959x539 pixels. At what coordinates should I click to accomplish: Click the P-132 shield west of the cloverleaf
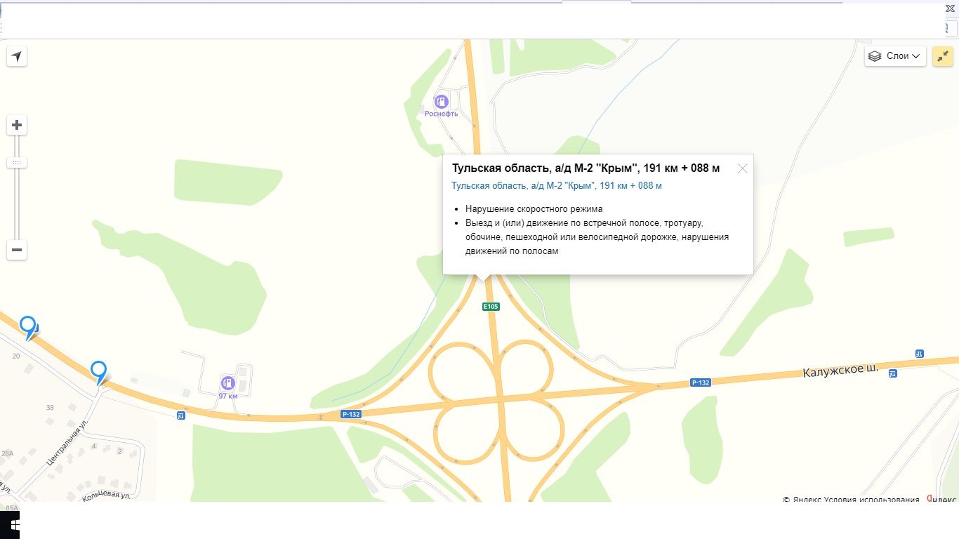point(351,414)
